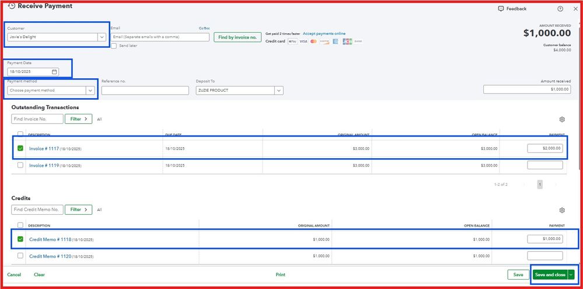The image size is (583, 289).
Task: Uncheck the Invoice # 1117 checkbox
Action: pos(20,148)
